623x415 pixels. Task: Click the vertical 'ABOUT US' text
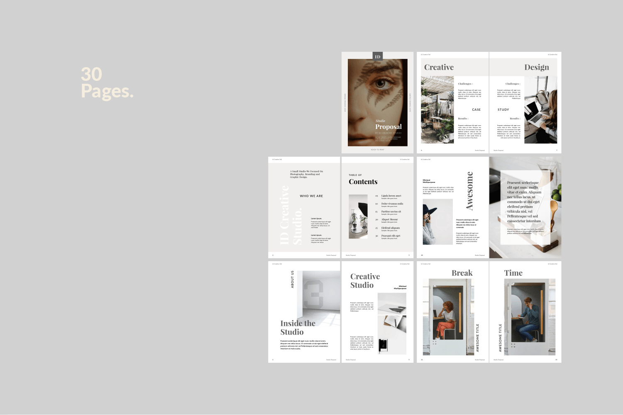pos(292,279)
